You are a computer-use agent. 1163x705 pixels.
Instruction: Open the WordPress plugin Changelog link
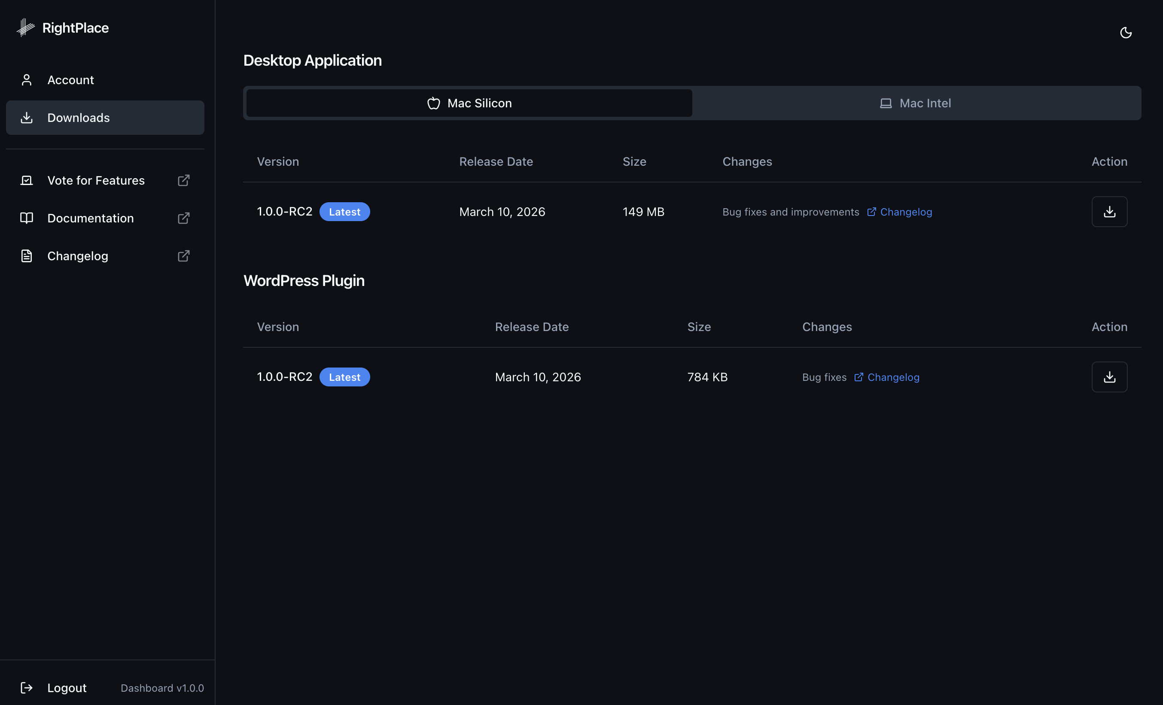point(893,377)
